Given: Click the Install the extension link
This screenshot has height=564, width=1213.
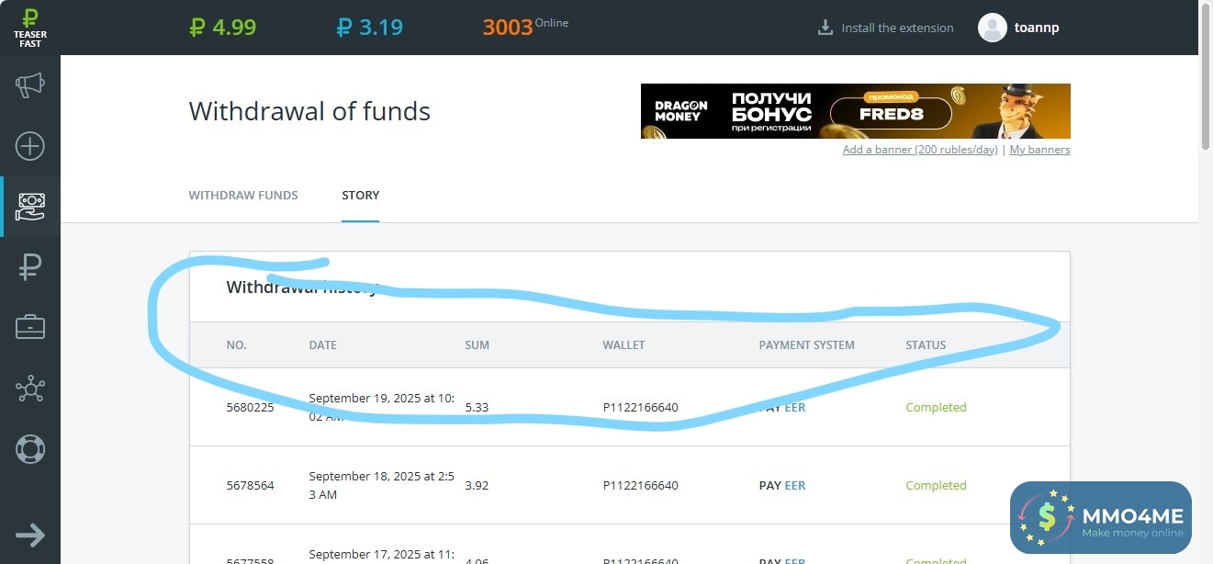Looking at the screenshot, I should click(x=897, y=28).
